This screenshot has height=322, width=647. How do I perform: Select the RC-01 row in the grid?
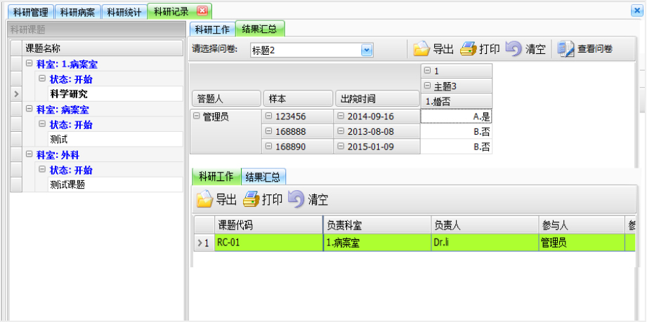267,243
